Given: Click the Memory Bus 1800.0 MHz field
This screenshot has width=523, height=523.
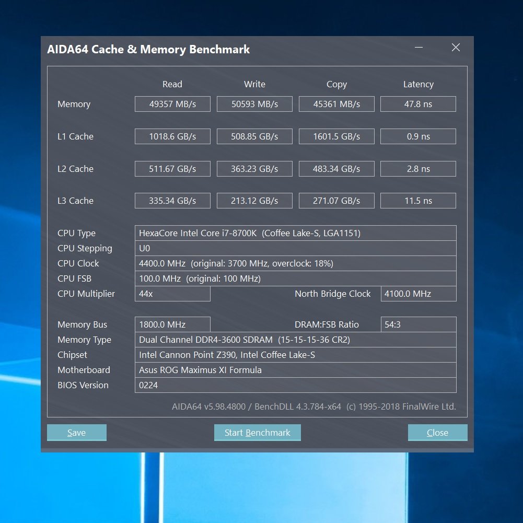Looking at the screenshot, I should 172,324.
